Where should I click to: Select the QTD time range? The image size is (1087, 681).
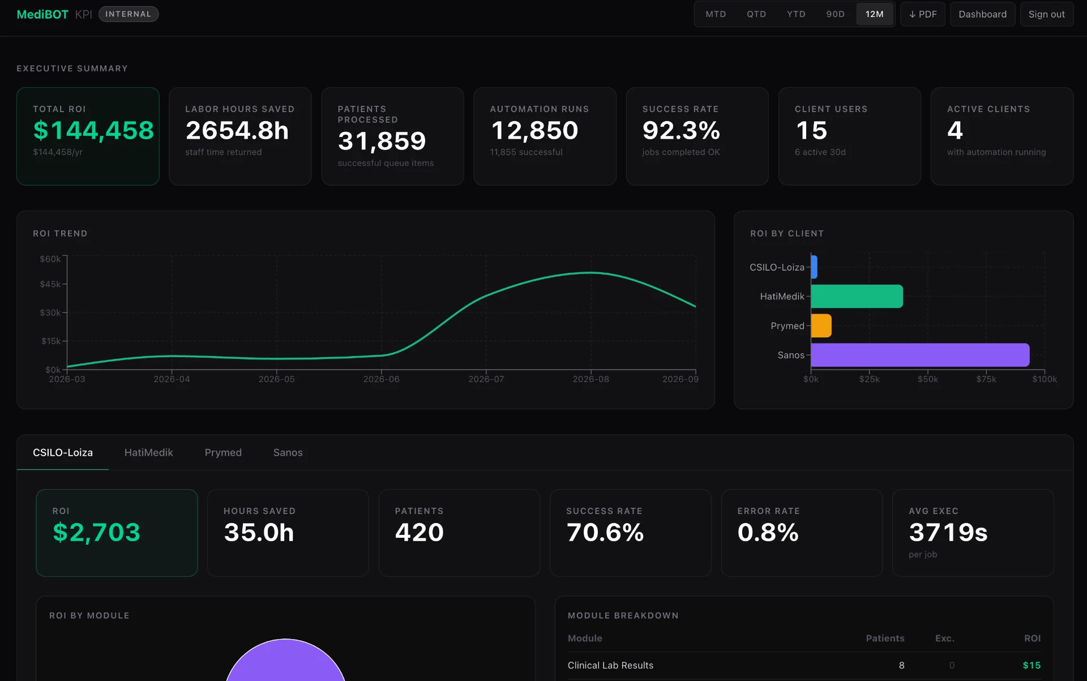(756, 14)
